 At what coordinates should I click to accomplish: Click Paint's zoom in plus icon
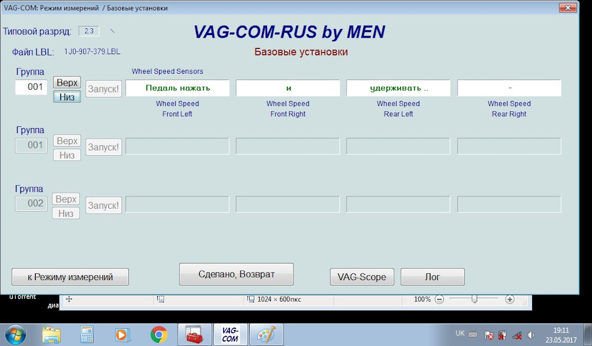click(x=510, y=299)
